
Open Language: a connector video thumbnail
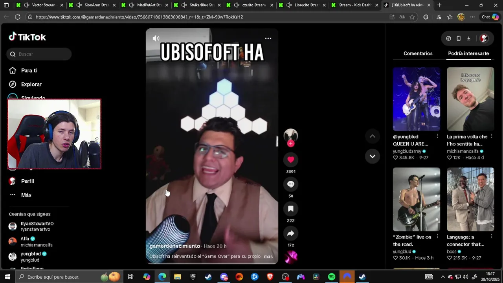[470, 199]
